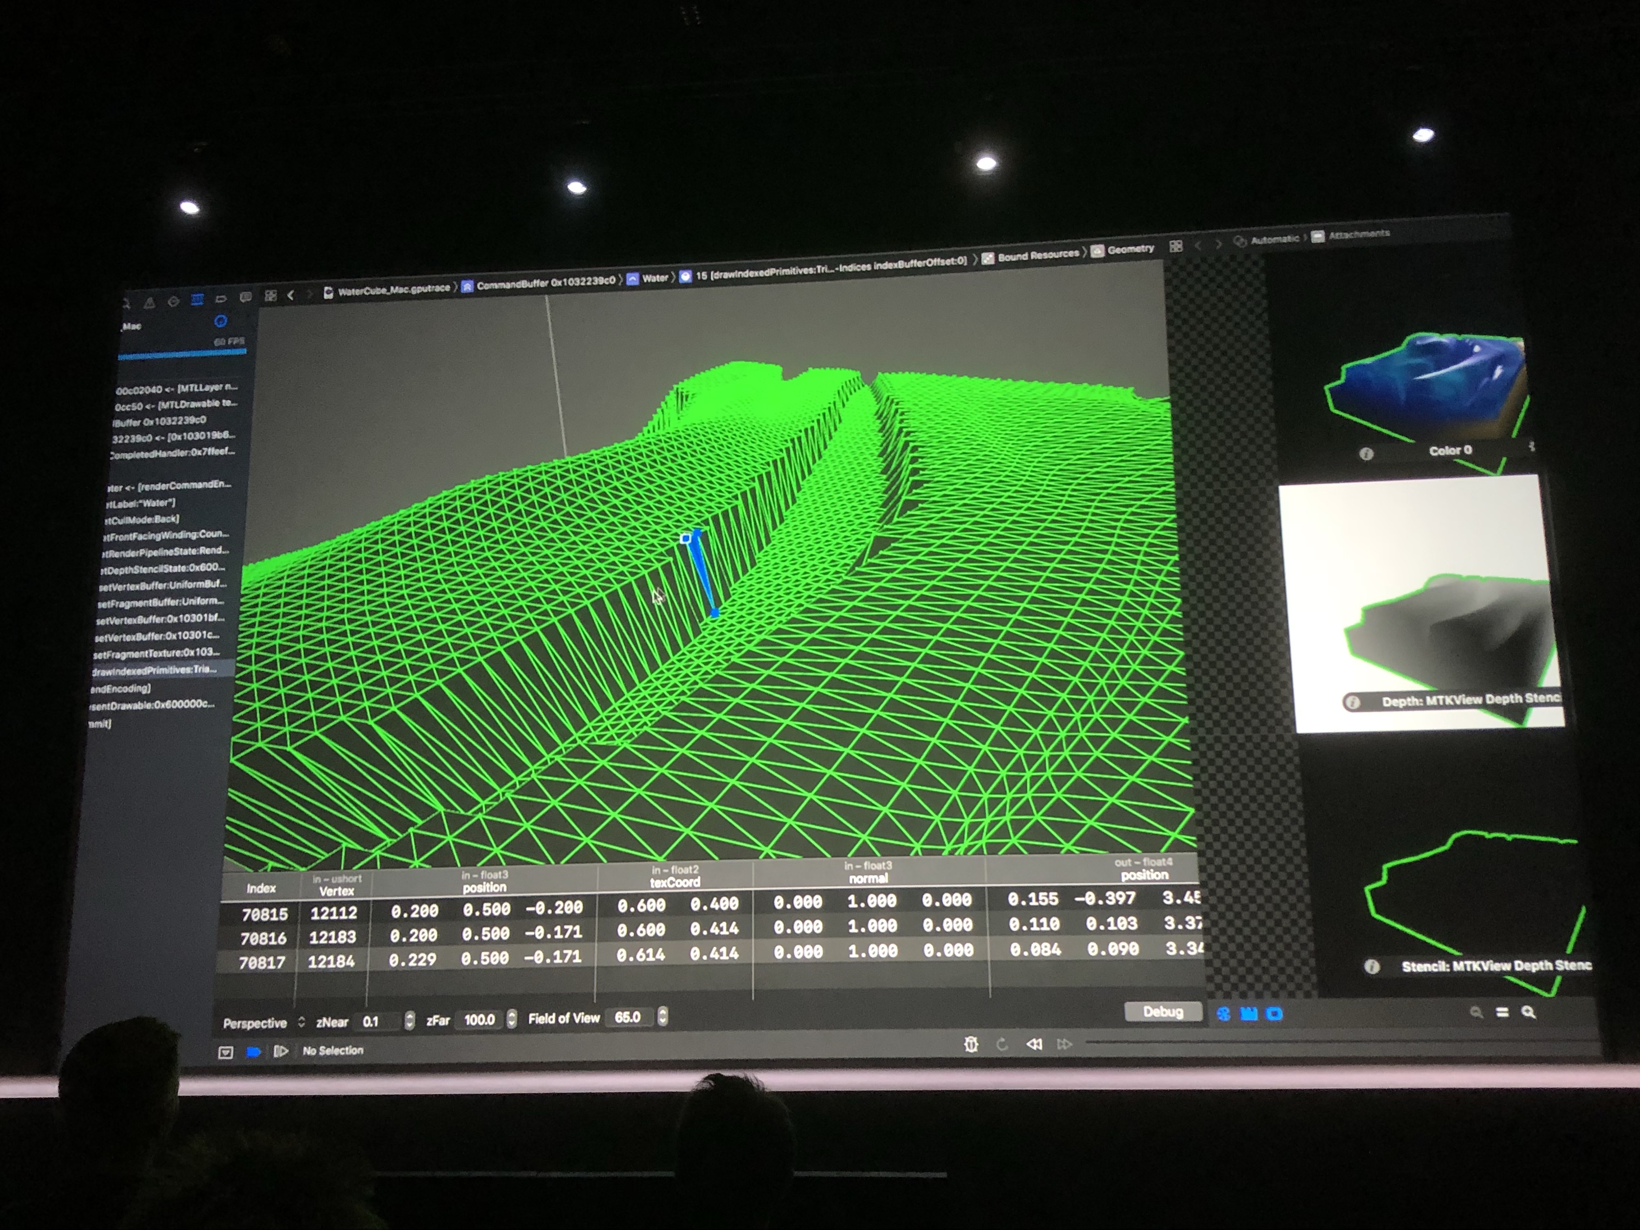Click info icon on Stencil attachment

tap(1372, 967)
